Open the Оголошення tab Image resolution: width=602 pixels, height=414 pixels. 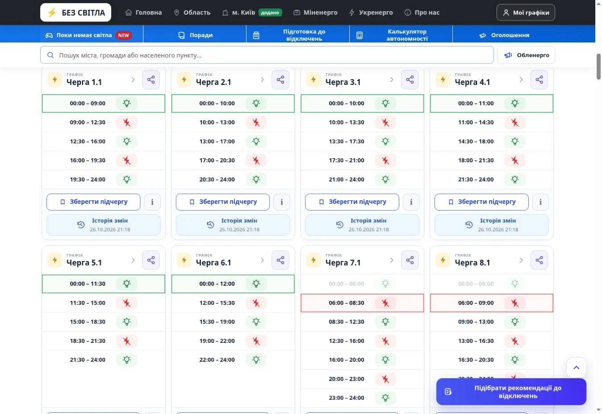pyautogui.click(x=504, y=35)
